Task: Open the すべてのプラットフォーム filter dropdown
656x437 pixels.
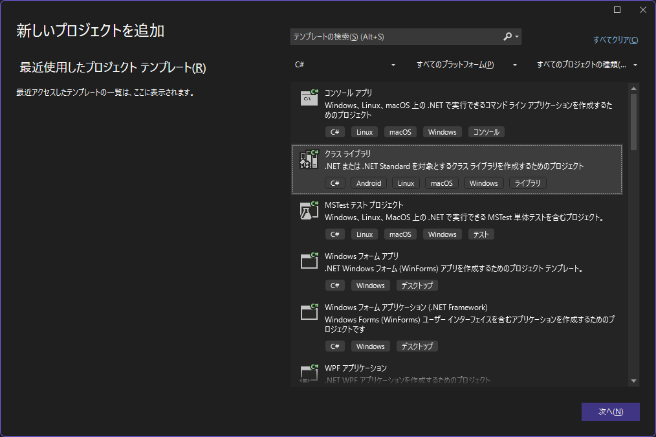Action: tap(466, 65)
